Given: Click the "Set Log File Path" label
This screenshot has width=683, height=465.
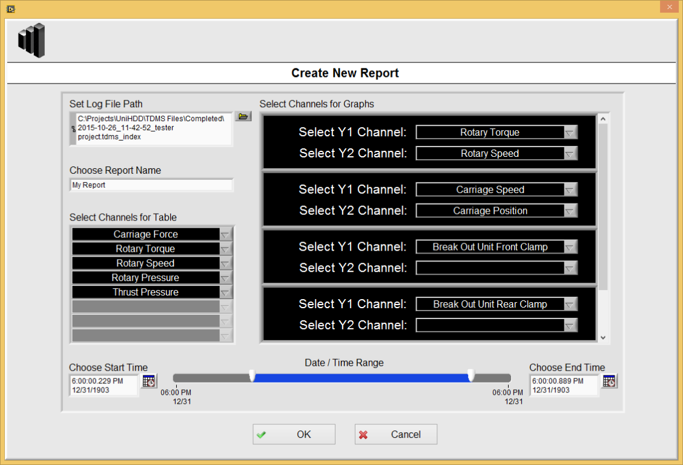Looking at the screenshot, I should tap(106, 104).
